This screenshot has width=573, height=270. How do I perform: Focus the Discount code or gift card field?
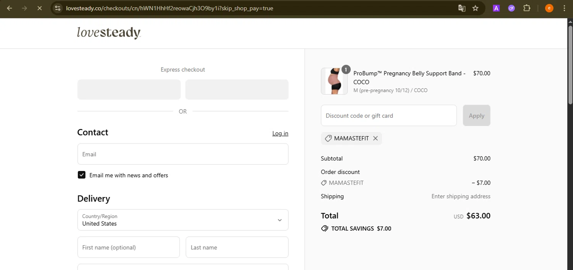click(x=389, y=115)
